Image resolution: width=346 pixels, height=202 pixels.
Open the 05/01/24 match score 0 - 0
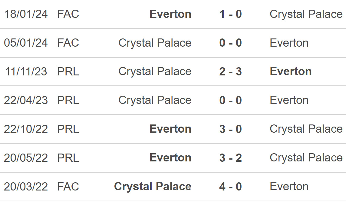coord(231,43)
